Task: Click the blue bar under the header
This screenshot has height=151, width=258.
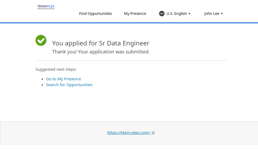Action: click(129, 23)
